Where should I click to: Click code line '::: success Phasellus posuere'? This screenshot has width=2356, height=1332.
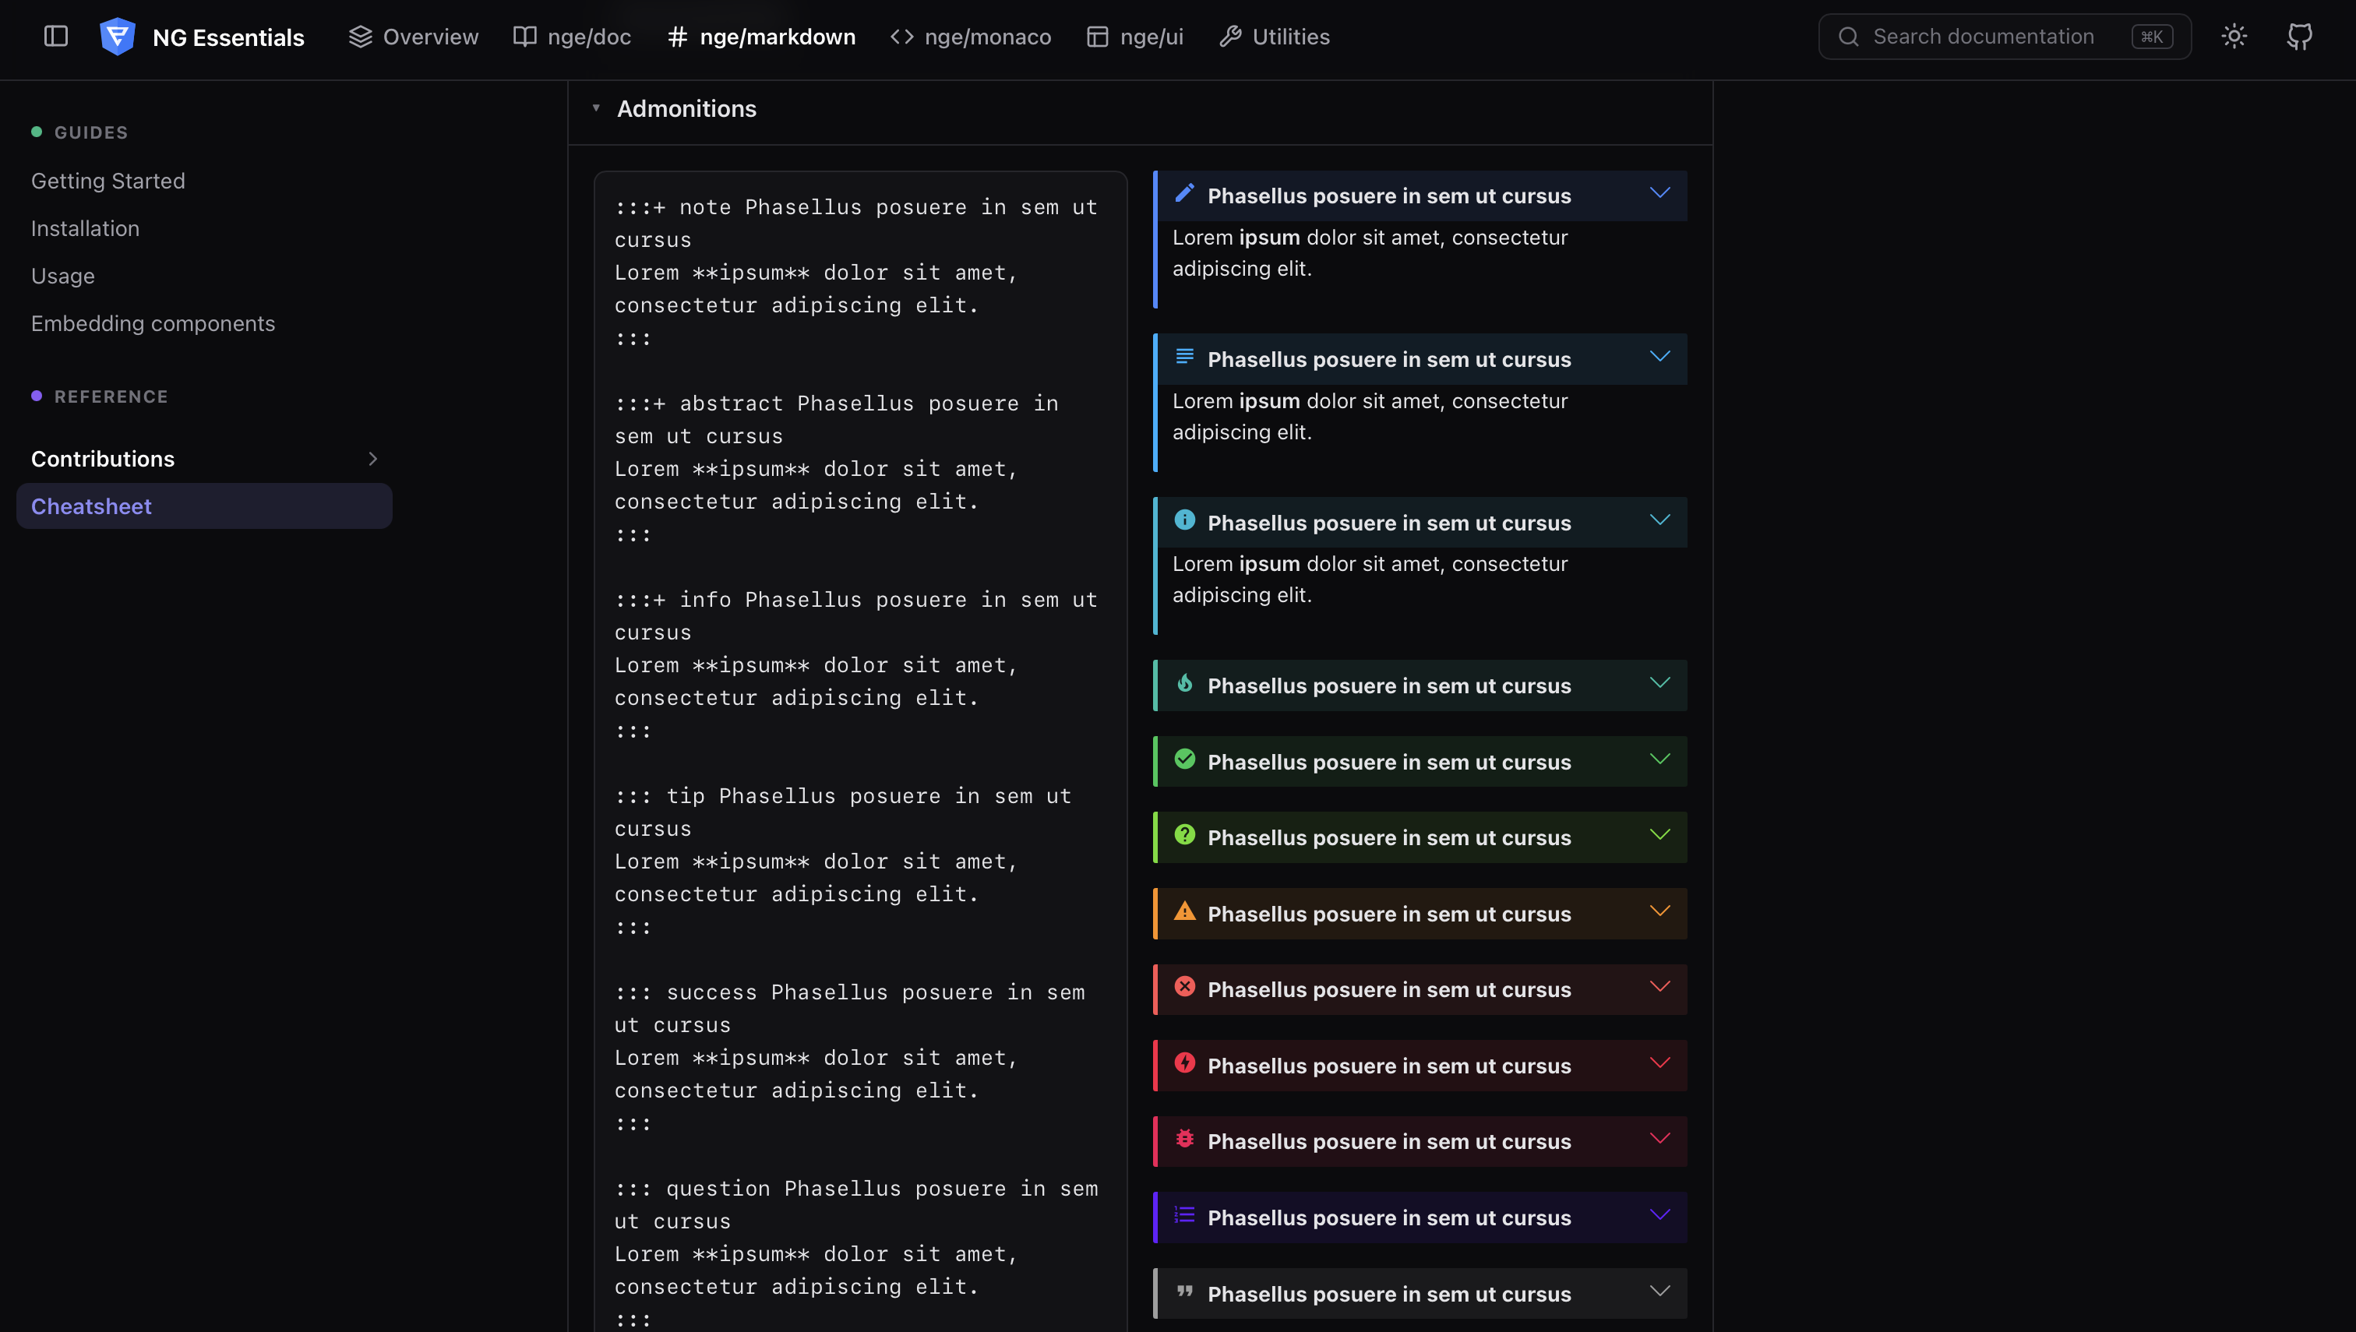pyautogui.click(x=849, y=992)
